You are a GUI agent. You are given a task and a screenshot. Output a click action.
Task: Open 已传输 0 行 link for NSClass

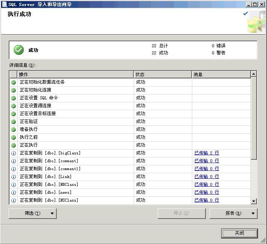pyautogui.click(x=207, y=200)
